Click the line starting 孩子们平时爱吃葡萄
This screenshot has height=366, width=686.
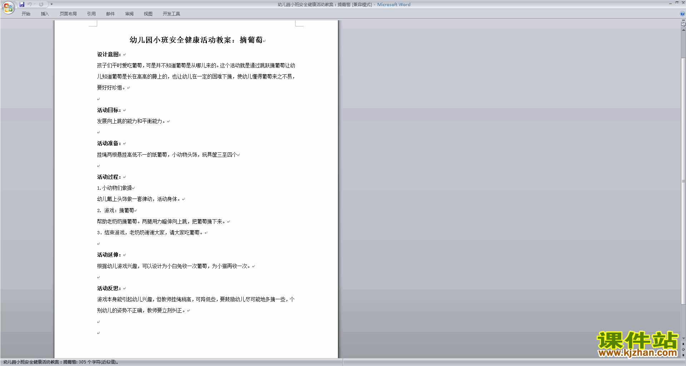point(196,66)
